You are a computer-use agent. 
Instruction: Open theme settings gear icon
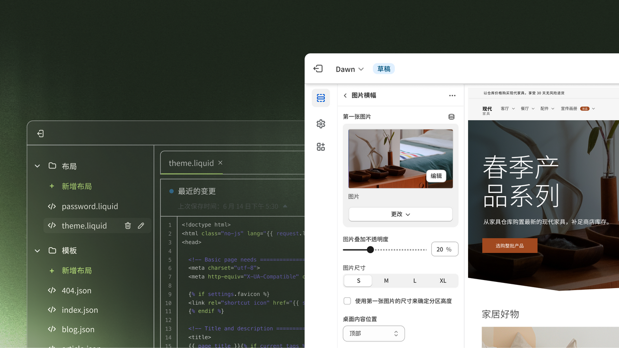[x=321, y=124]
